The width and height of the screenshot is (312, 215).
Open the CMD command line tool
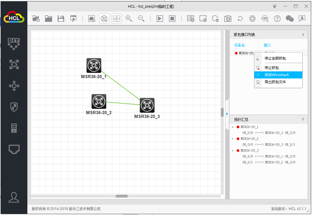click(265, 19)
